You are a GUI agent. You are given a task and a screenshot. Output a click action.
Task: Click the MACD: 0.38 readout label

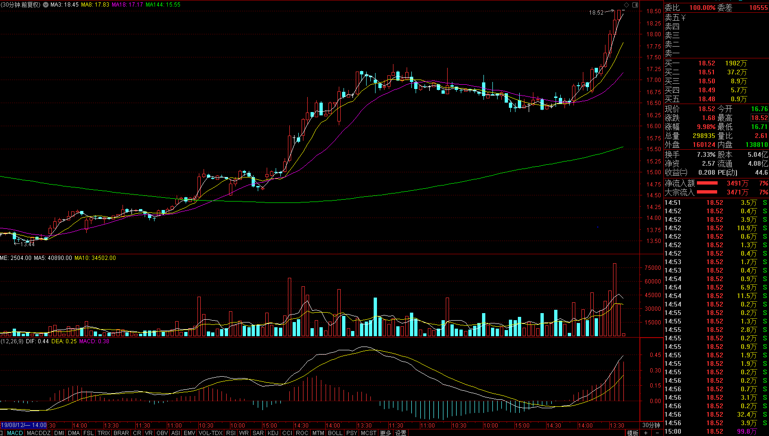tap(94, 341)
